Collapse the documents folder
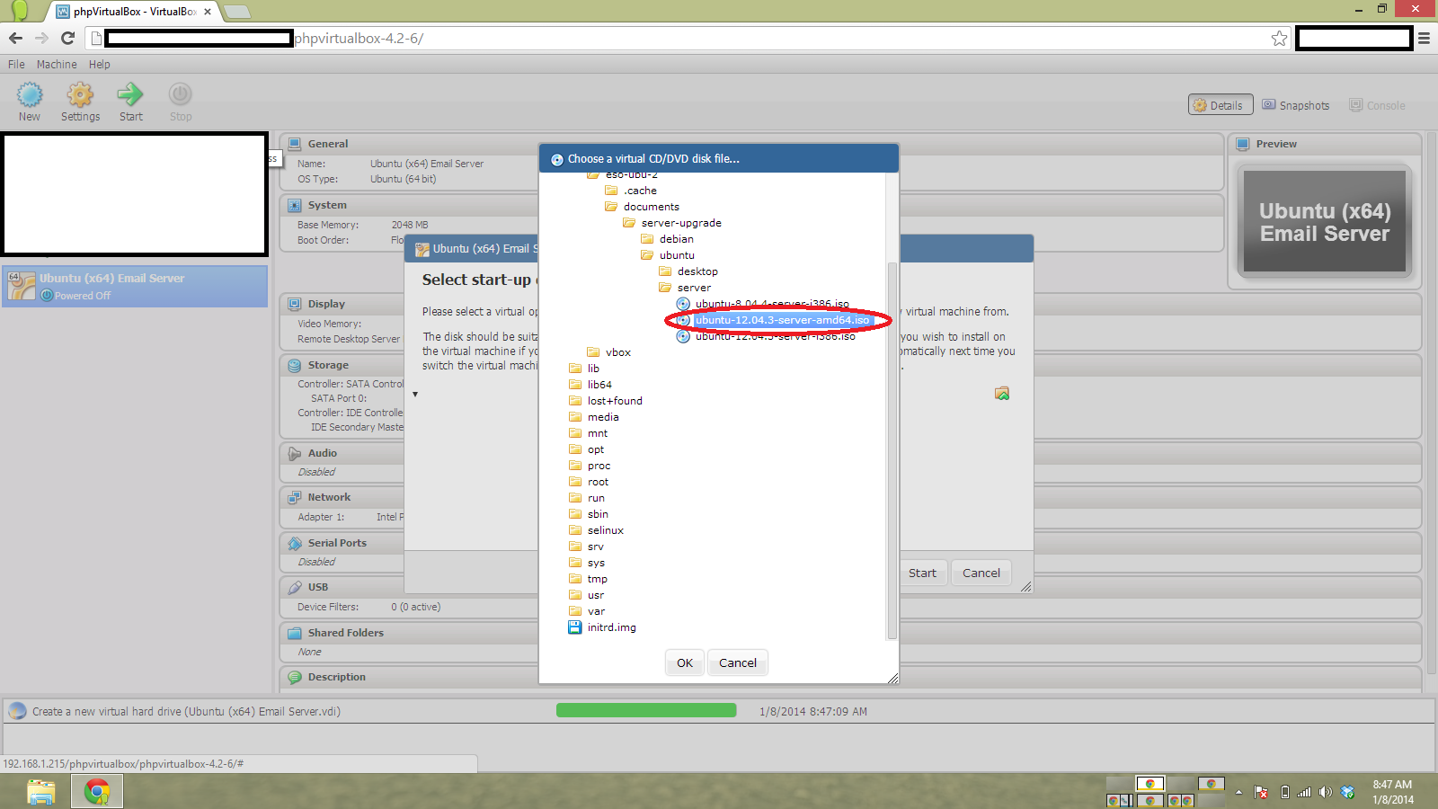 [x=611, y=207]
